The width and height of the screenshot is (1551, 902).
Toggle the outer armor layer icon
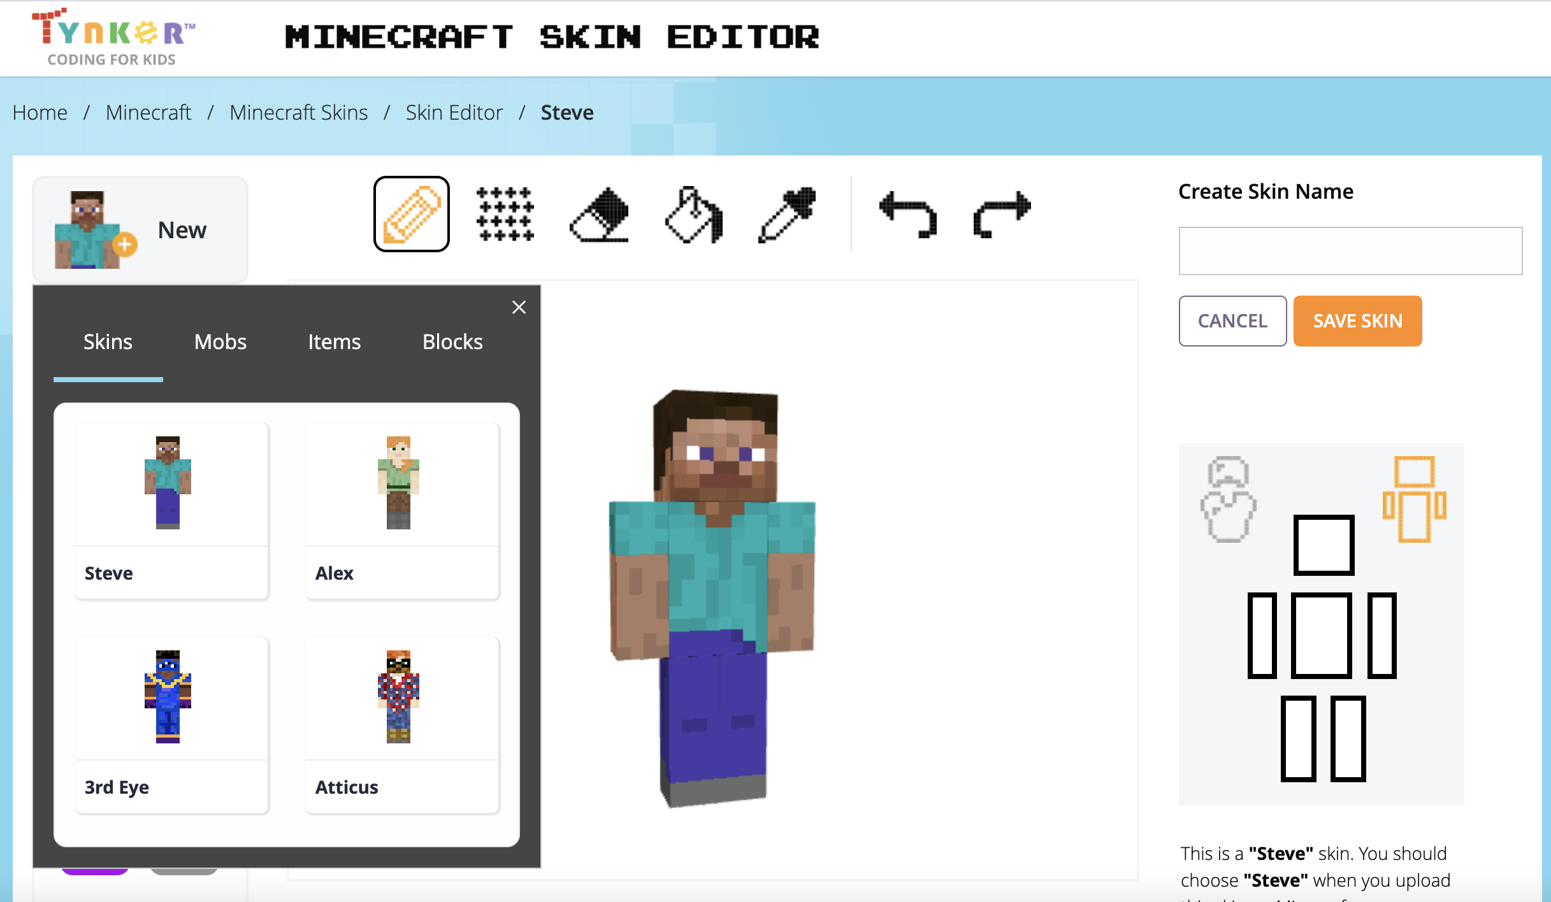tap(1228, 499)
